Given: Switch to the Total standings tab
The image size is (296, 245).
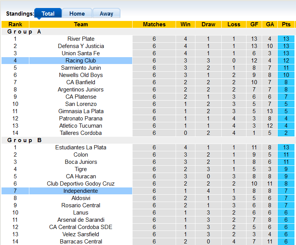Looking at the screenshot, I should click(x=48, y=14).
